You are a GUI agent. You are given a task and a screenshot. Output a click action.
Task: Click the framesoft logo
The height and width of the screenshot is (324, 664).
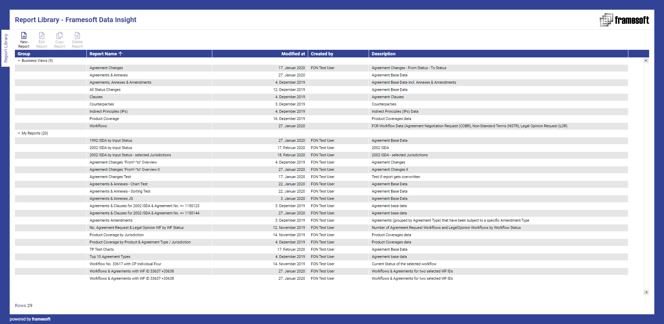[x=624, y=20]
